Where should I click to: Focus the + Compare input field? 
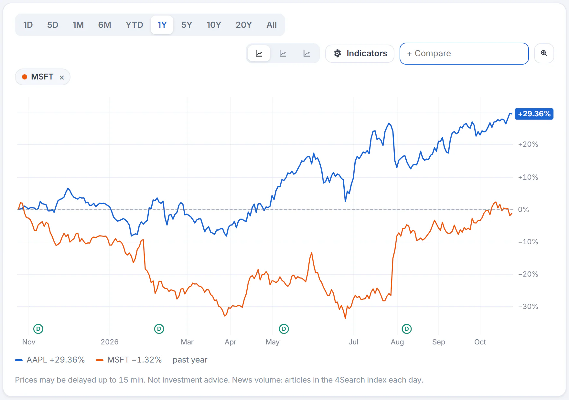point(464,54)
